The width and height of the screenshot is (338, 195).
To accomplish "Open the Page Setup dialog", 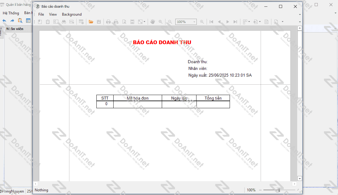I will pos(124,22).
